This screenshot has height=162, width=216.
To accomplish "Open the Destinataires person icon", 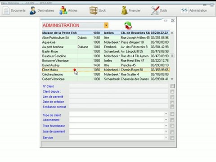I will tap(32, 10).
